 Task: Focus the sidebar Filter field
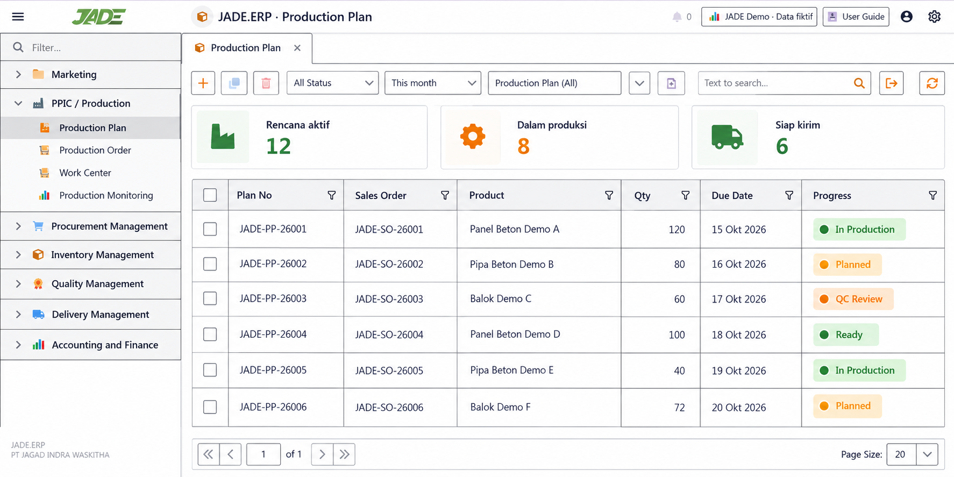coord(91,47)
